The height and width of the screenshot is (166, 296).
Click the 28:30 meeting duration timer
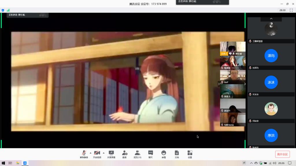pyautogui.click(x=282, y=10)
